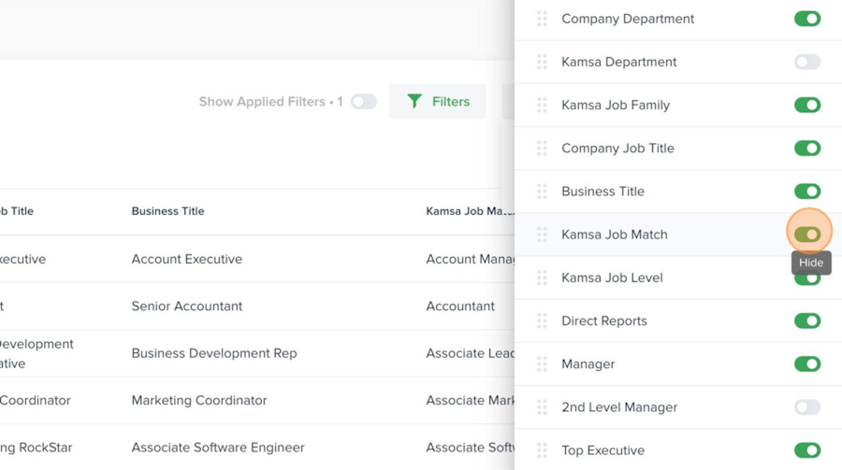The height and width of the screenshot is (470, 842).
Task: Turn off the Company Department column toggle
Action: pos(807,19)
